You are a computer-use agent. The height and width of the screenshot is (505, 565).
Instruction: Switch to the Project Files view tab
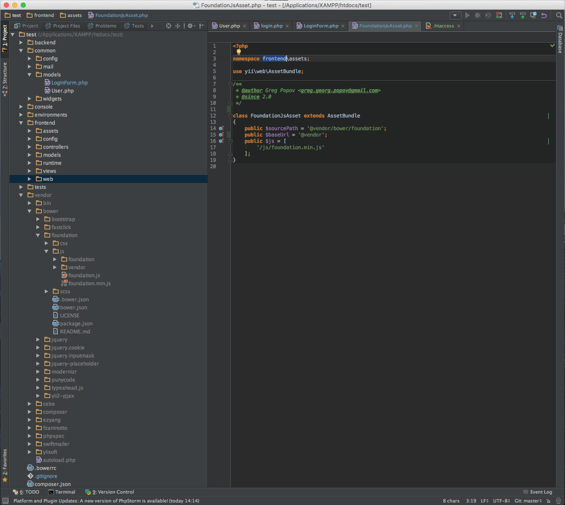coord(63,26)
